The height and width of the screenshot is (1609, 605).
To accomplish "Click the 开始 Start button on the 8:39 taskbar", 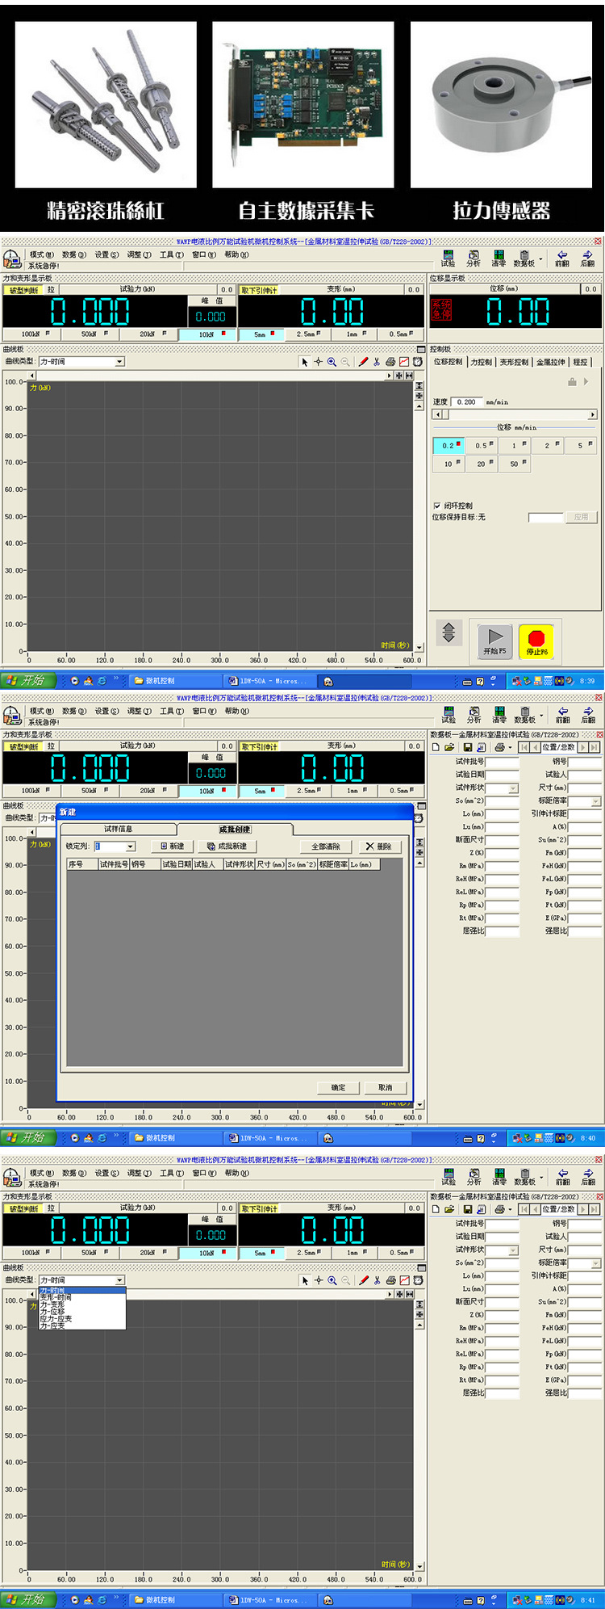I will [28, 680].
